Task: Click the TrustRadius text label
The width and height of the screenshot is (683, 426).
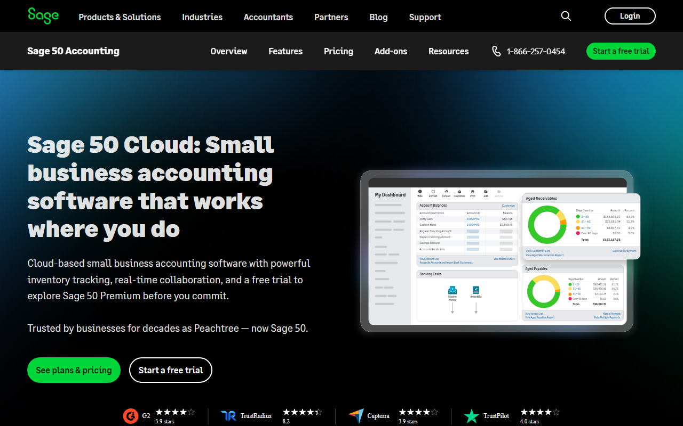Action: (256, 415)
